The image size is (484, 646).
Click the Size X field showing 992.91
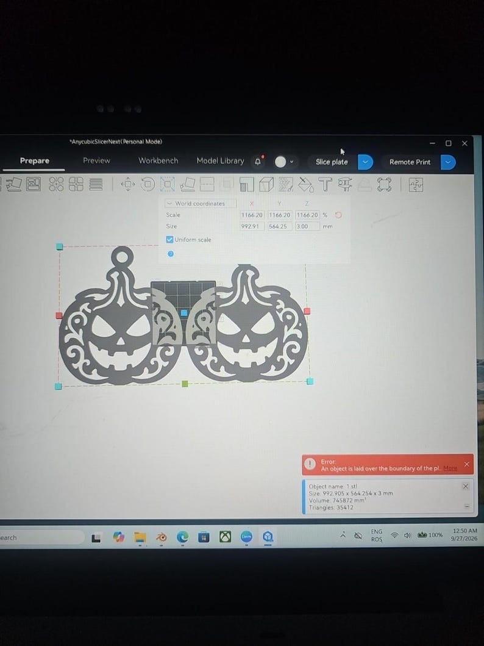pos(252,226)
